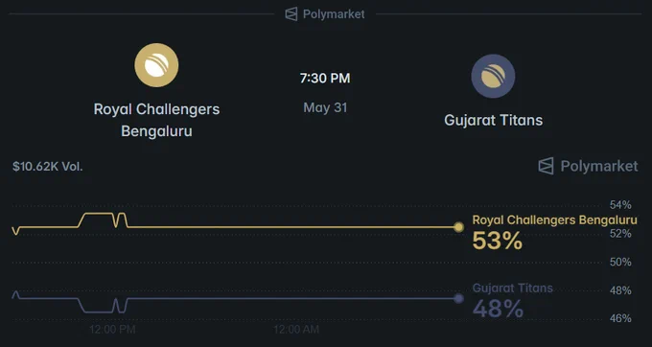Viewport: 652px width, 347px height.
Task: Click the 12:00 AM marker on the time axis
Action: [296, 330]
